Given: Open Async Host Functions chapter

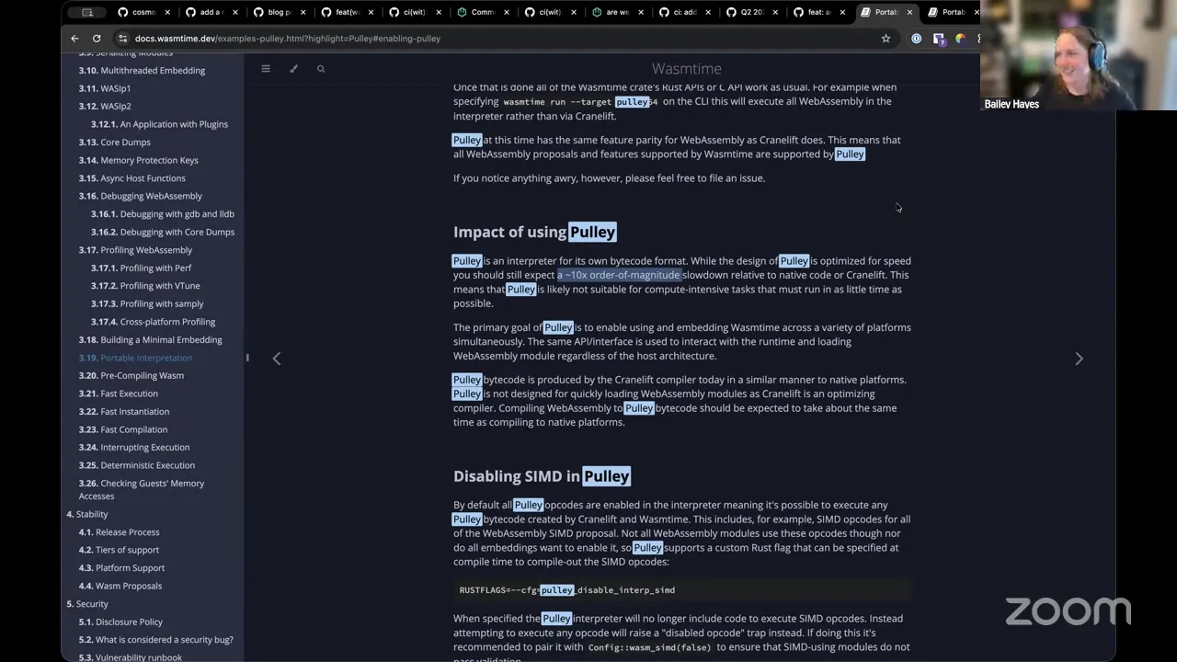Looking at the screenshot, I should tap(131, 178).
